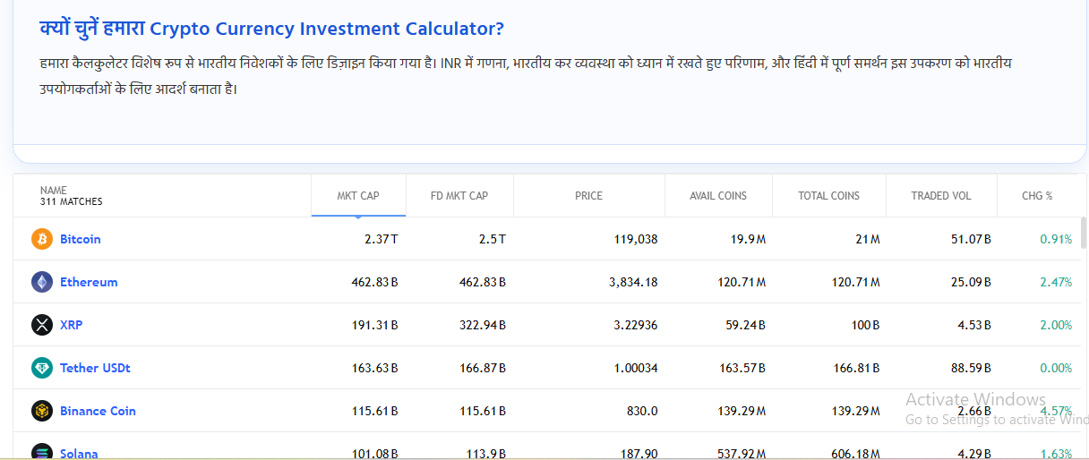1089x460 pixels.
Task: Click Binance Coin price 830.0
Action: (x=642, y=411)
